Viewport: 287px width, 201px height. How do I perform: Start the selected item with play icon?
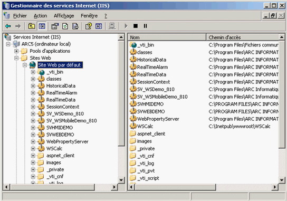pyautogui.click(x=126, y=26)
